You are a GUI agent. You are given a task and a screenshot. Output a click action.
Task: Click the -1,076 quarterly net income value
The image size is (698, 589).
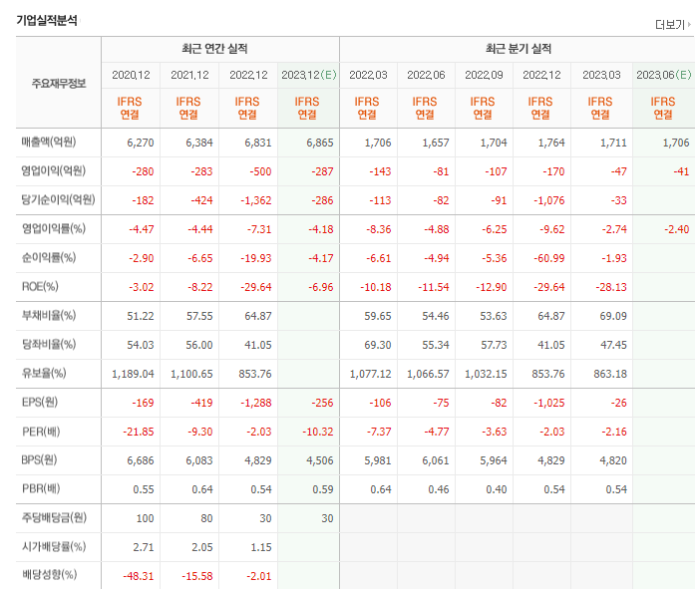548,200
